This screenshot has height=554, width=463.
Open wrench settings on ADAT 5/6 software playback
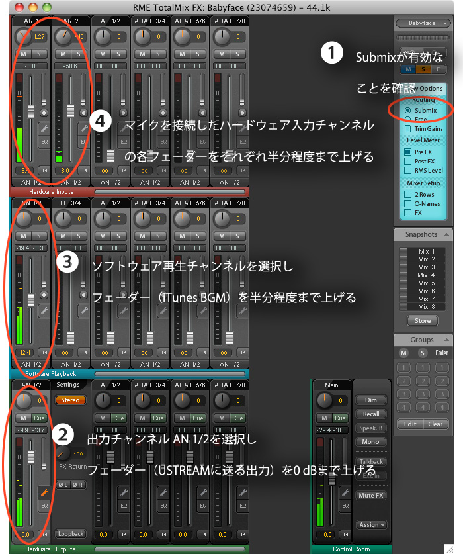pyautogui.click(x=204, y=310)
